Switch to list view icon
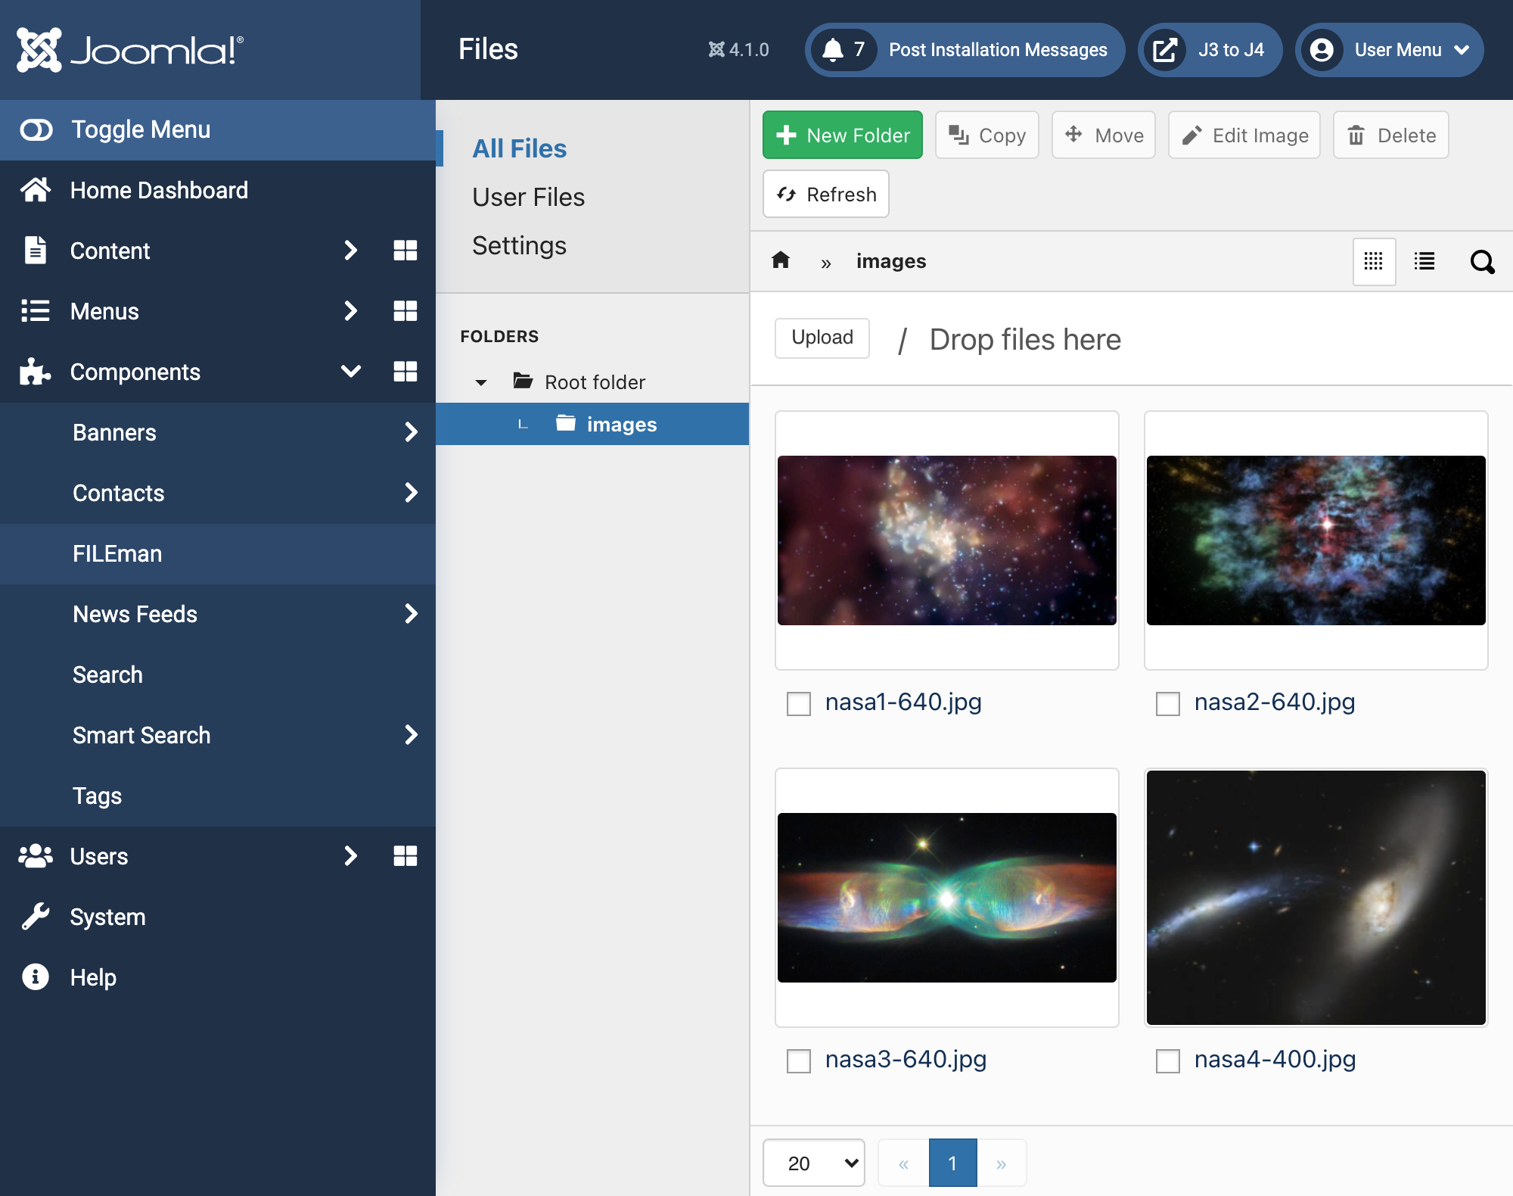 tap(1424, 261)
